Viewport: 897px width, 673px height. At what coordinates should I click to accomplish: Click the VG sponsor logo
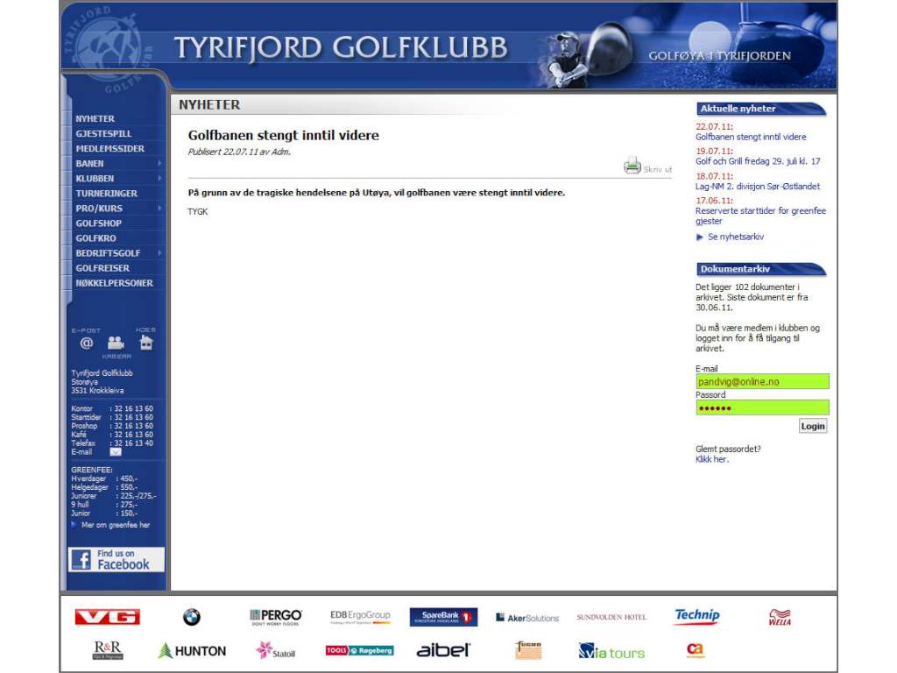coord(108,617)
